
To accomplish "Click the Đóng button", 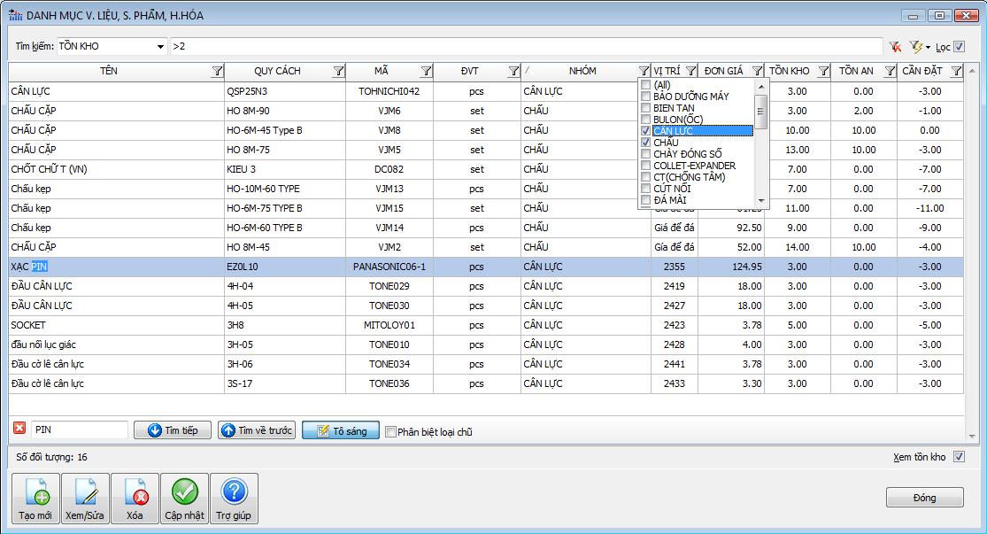I will [x=924, y=498].
